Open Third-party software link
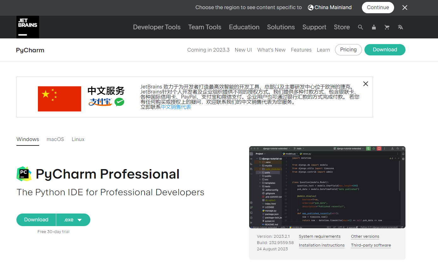The width and height of the screenshot is (438, 279). click(x=371, y=245)
